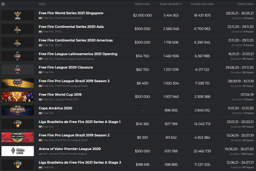This screenshot has height=171, width=256.
Task: Click FF game icon under World Series Singapore
Action: [x=40, y=18]
